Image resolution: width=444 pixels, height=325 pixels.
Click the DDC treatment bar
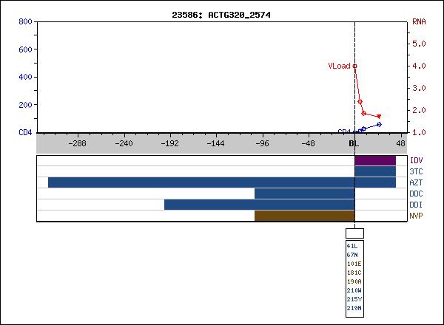click(x=304, y=194)
